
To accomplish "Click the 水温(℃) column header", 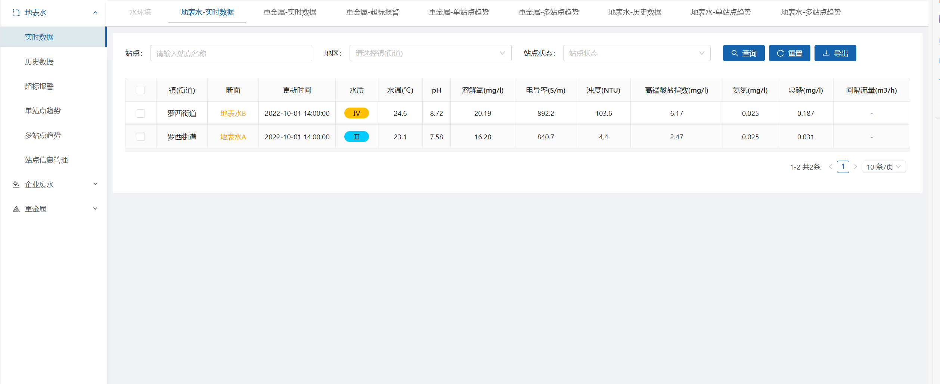I will tap(400, 90).
